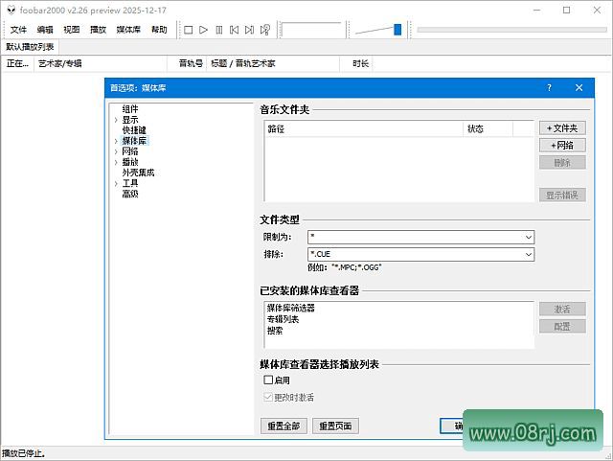
Task: Open the 限制为 dropdown list
Action: coord(528,237)
